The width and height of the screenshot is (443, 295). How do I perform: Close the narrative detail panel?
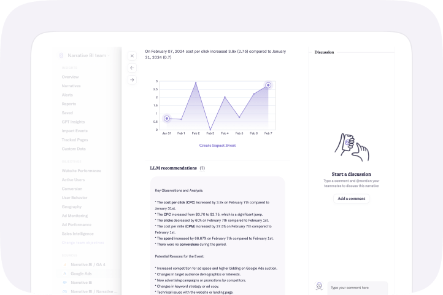coord(132,56)
